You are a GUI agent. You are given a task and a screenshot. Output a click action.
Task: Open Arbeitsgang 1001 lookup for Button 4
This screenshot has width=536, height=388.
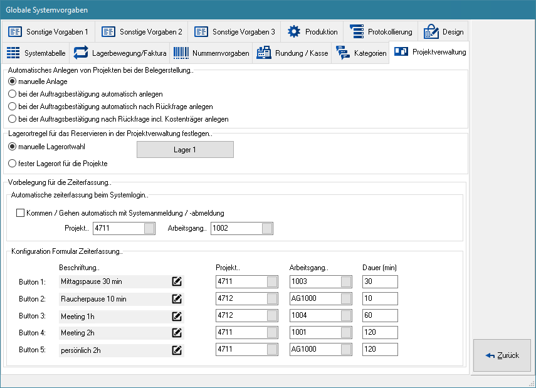346,332
